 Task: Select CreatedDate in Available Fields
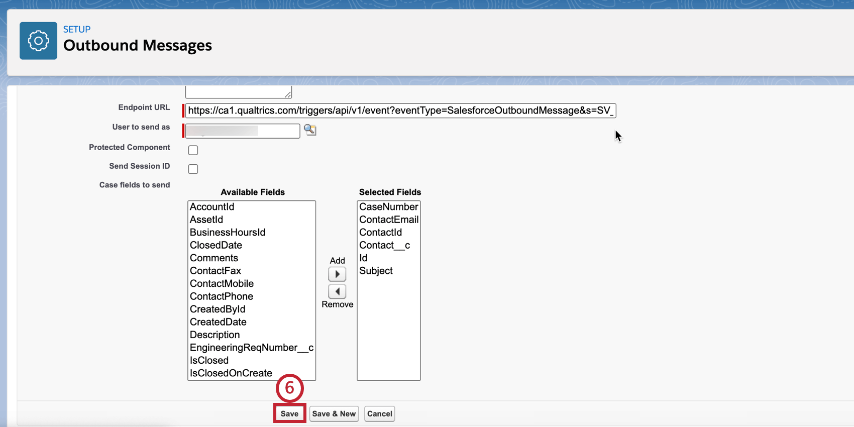252,322
